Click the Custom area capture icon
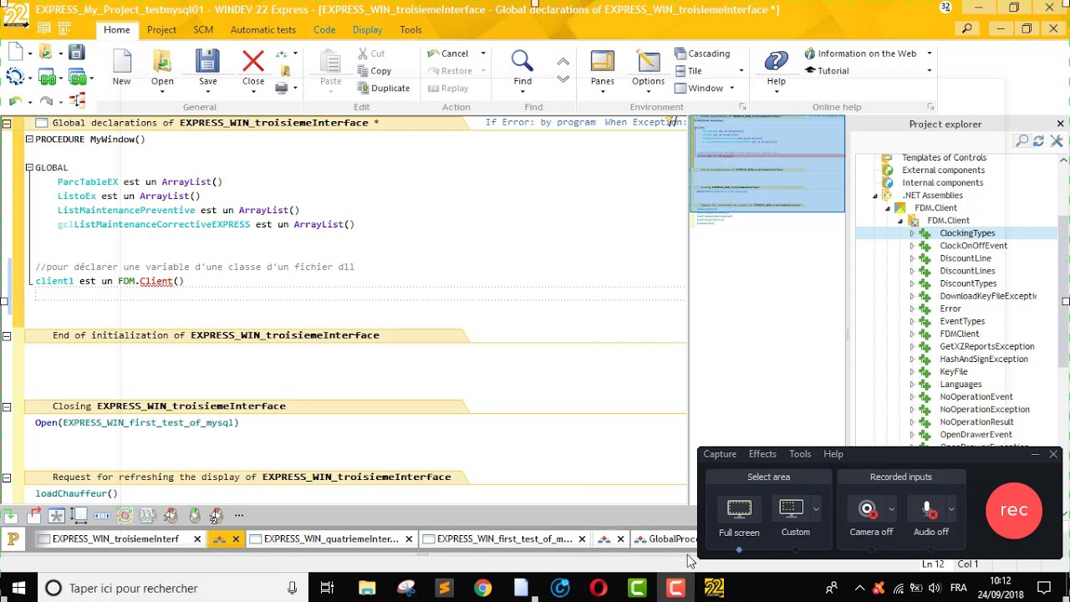Screen dimensions: 1070x602 [791, 508]
